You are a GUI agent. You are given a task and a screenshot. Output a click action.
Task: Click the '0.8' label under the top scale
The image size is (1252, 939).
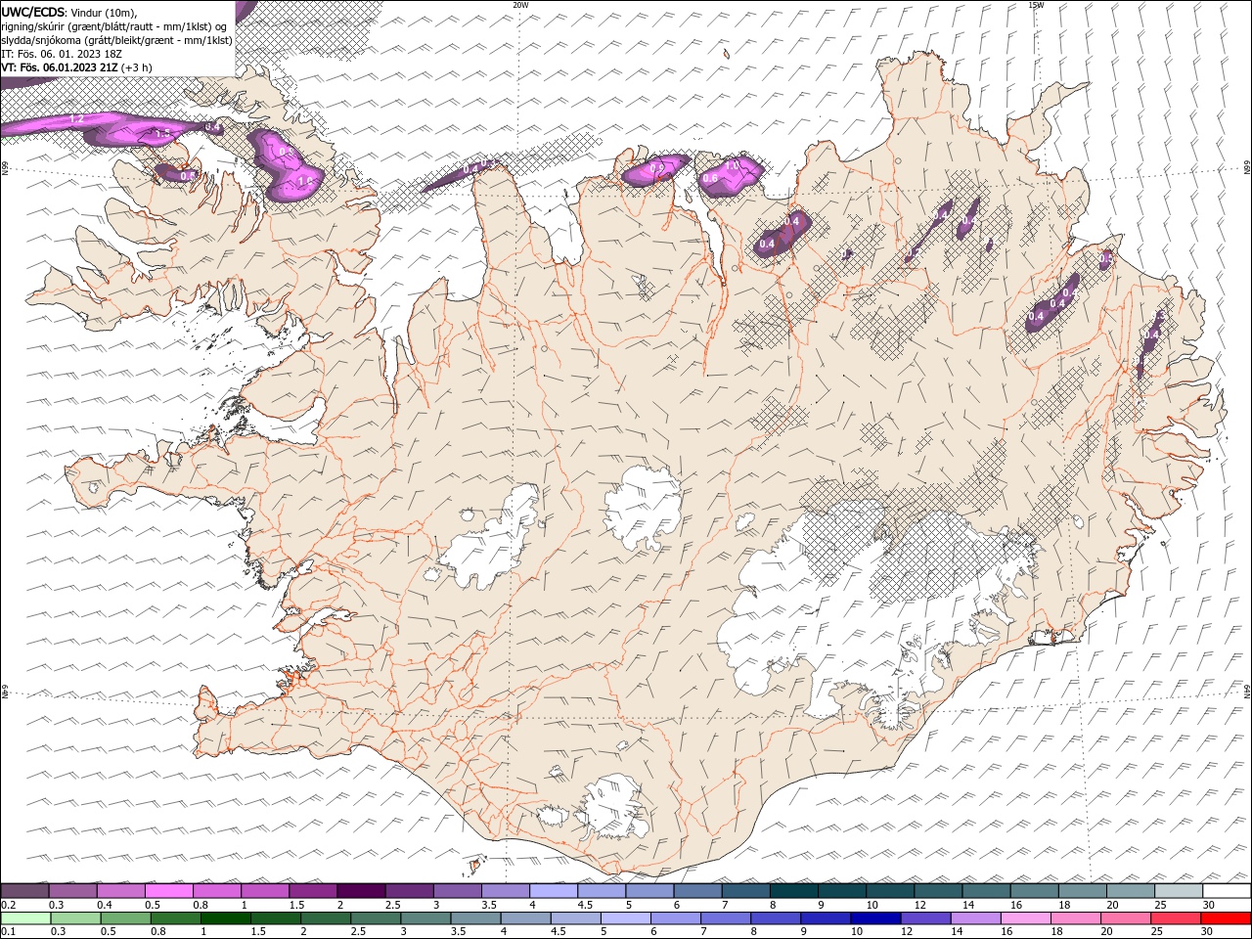tap(200, 905)
